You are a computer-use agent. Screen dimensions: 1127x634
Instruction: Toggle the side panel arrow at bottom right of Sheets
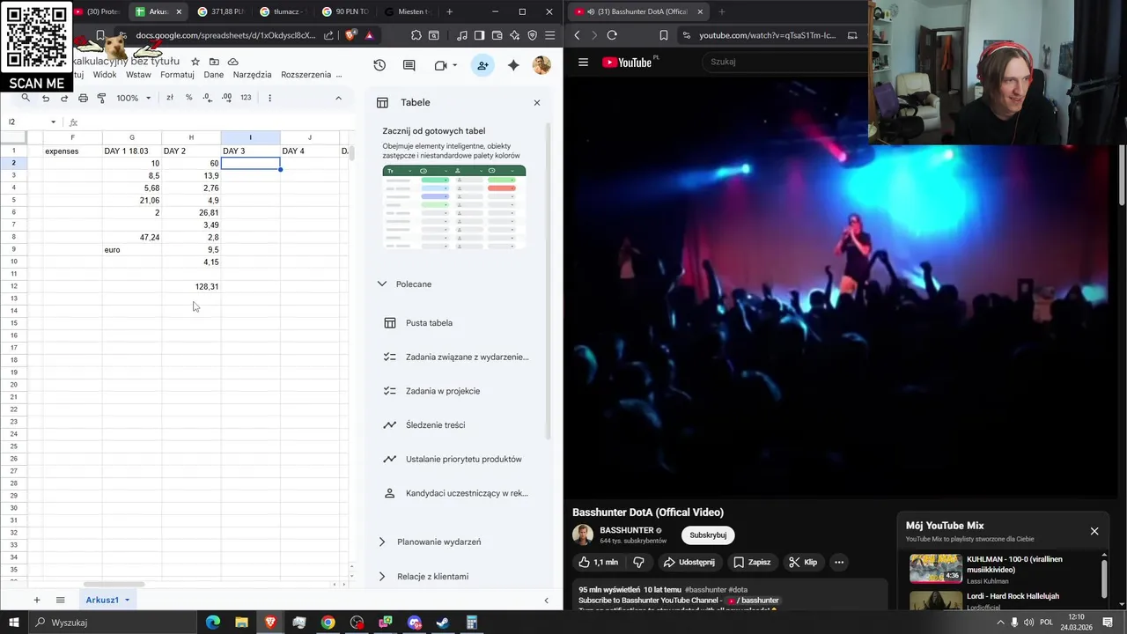(x=546, y=600)
